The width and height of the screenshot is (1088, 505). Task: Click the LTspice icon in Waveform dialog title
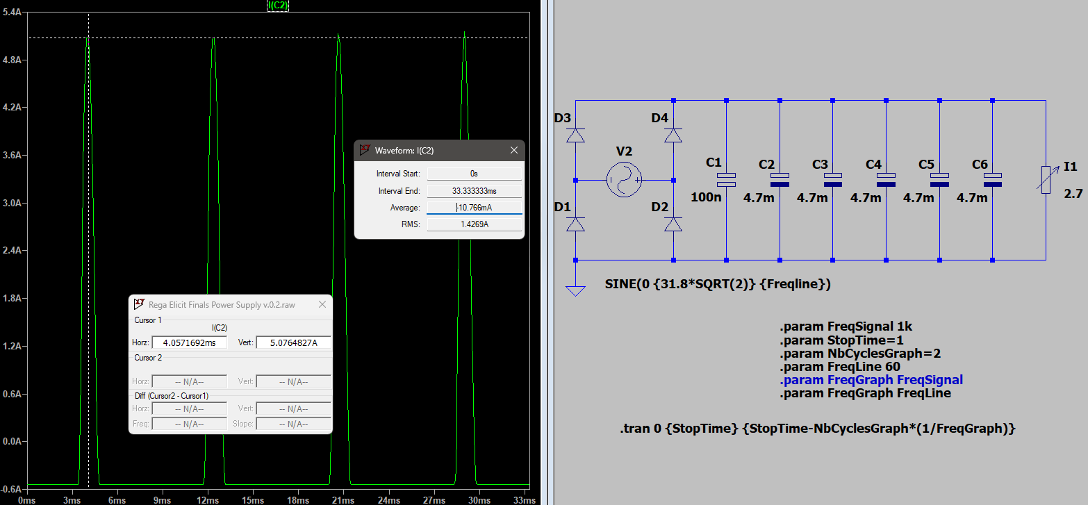pos(365,150)
